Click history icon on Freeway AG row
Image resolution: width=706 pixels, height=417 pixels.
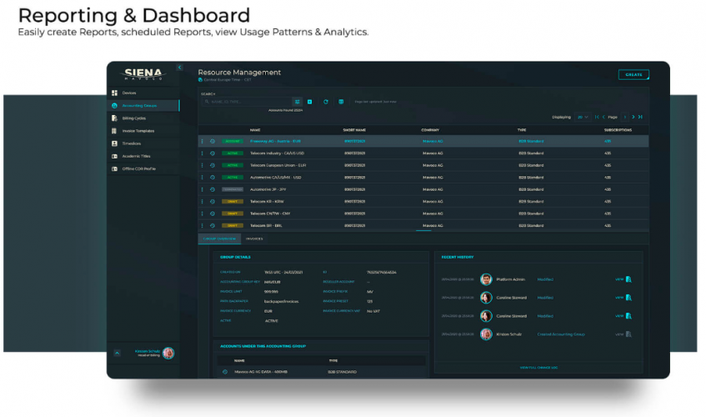click(213, 142)
